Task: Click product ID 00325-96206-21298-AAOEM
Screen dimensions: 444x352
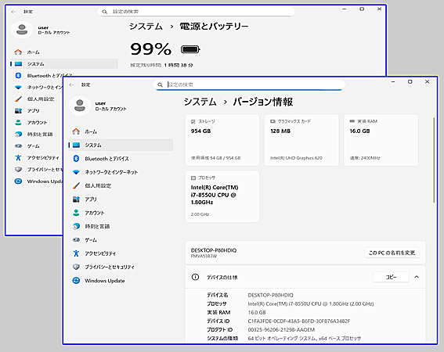Action: coord(281,329)
